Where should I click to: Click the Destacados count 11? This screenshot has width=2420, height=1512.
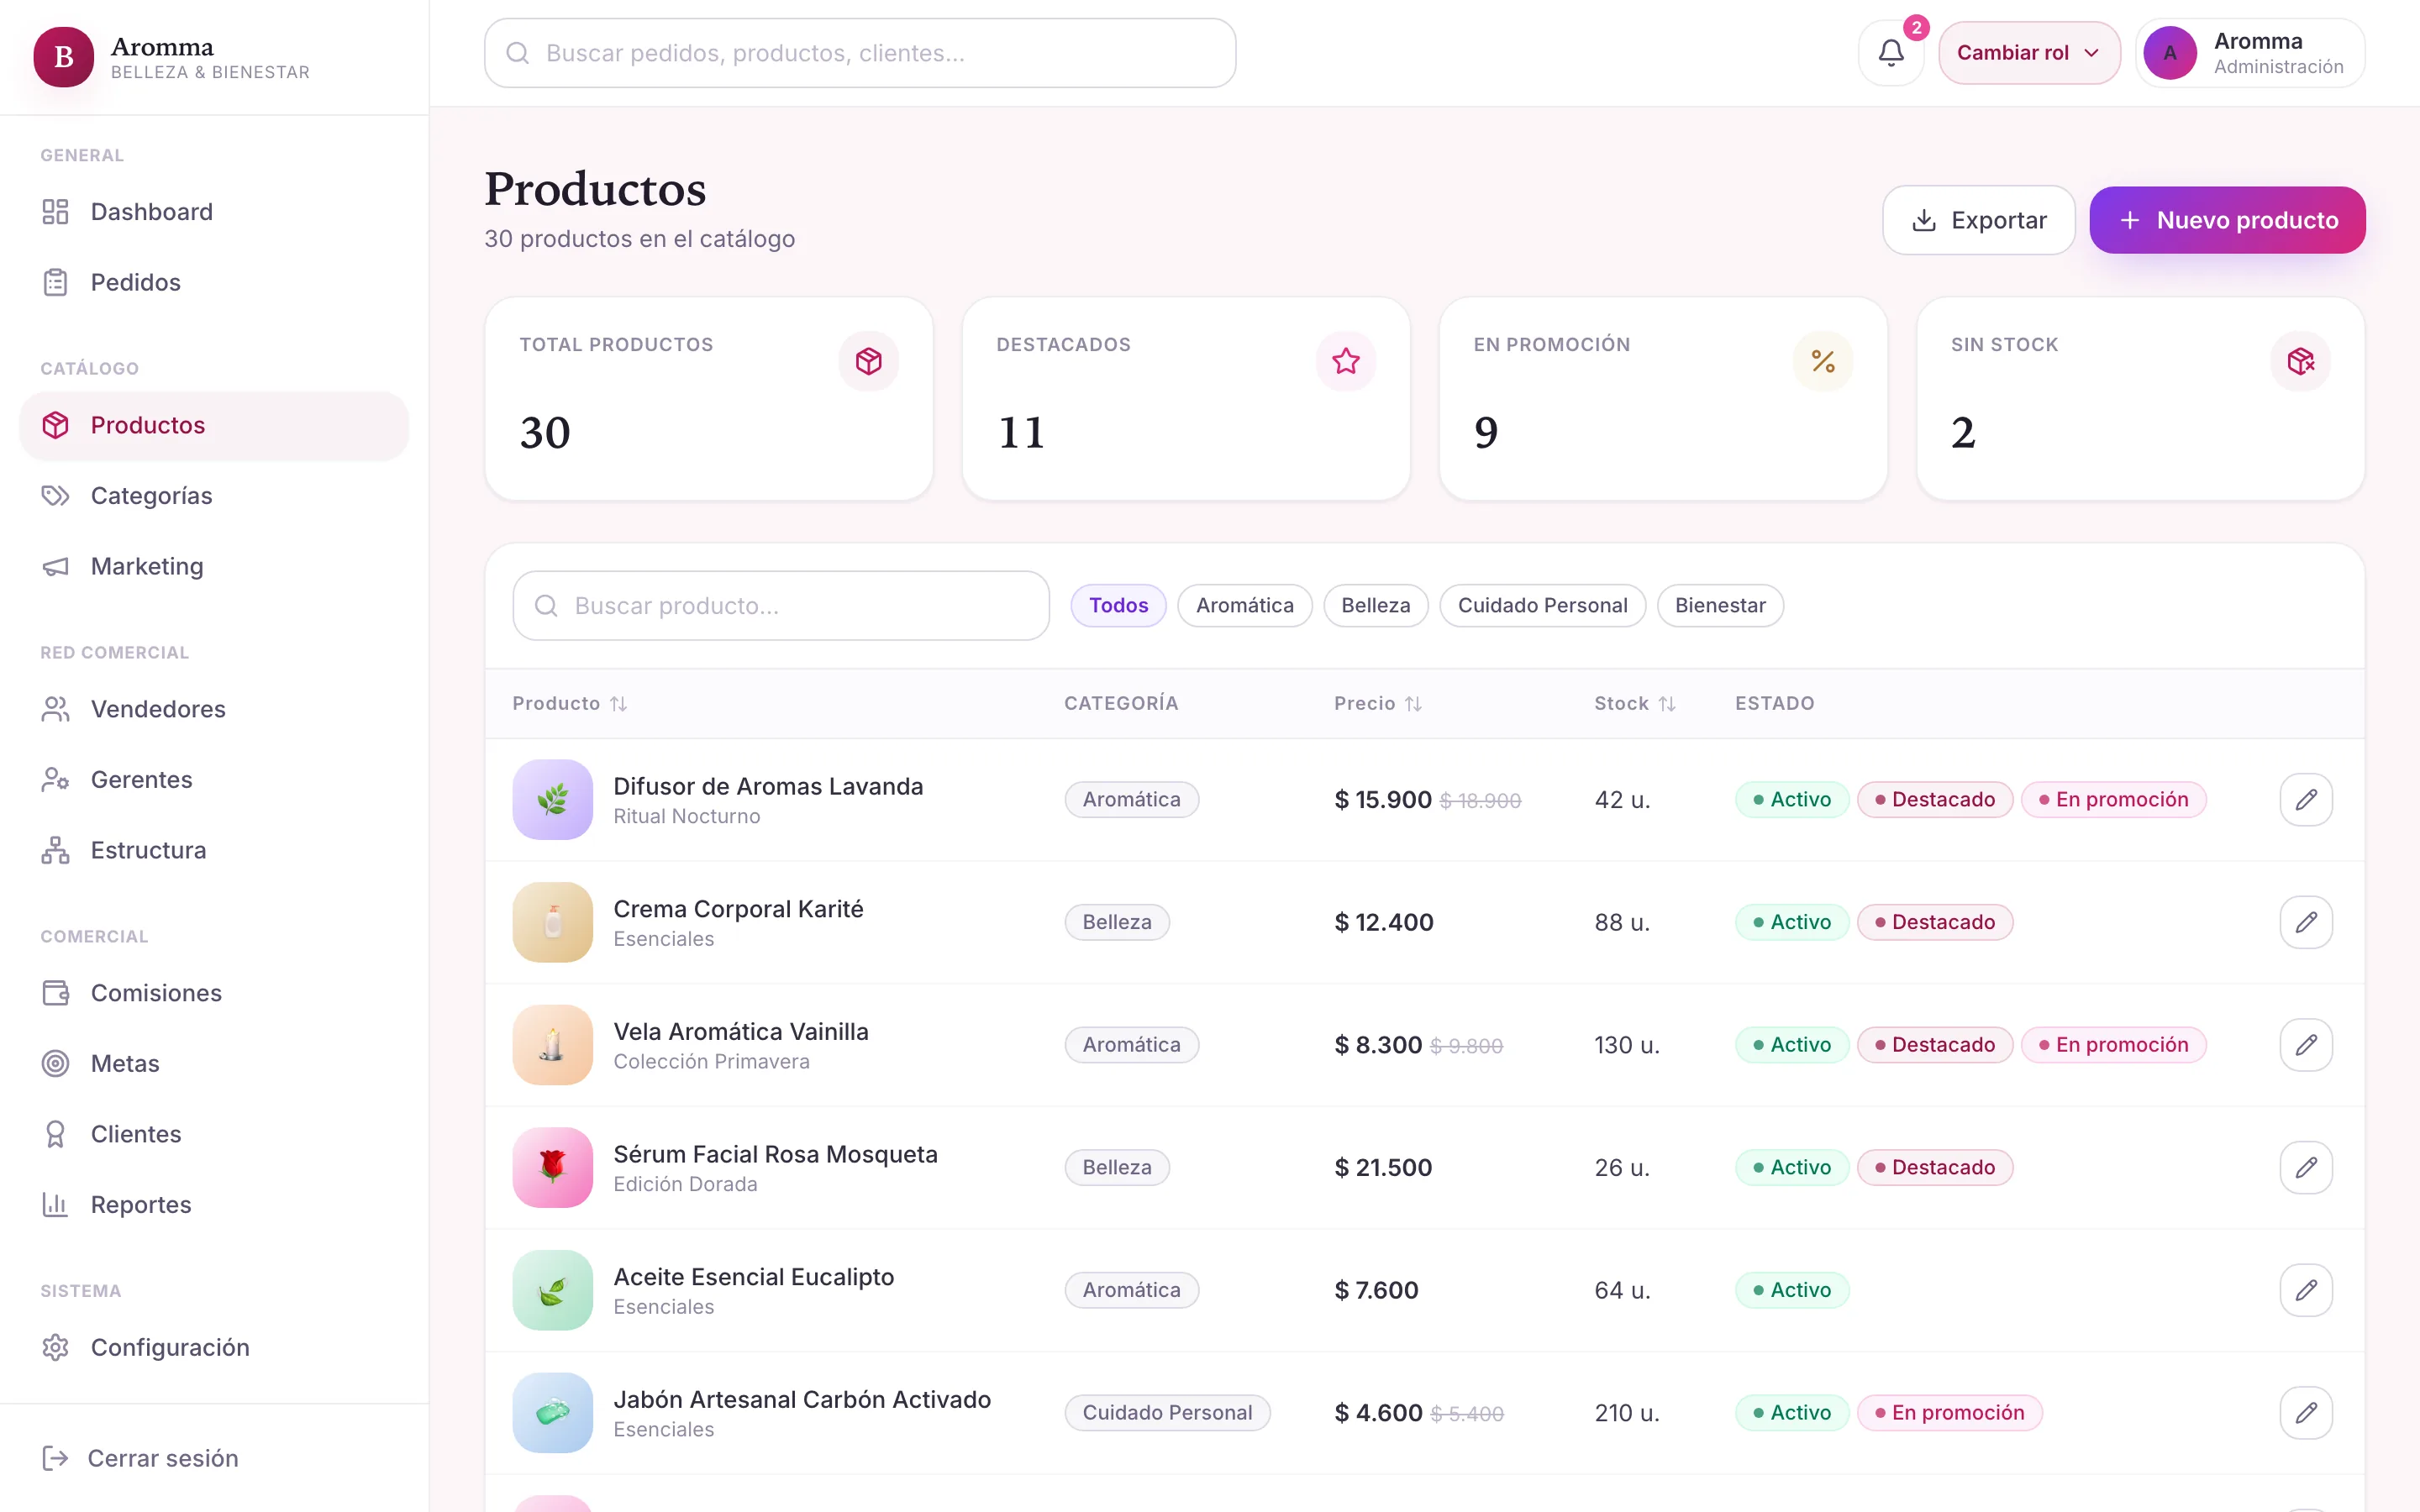(x=1021, y=433)
